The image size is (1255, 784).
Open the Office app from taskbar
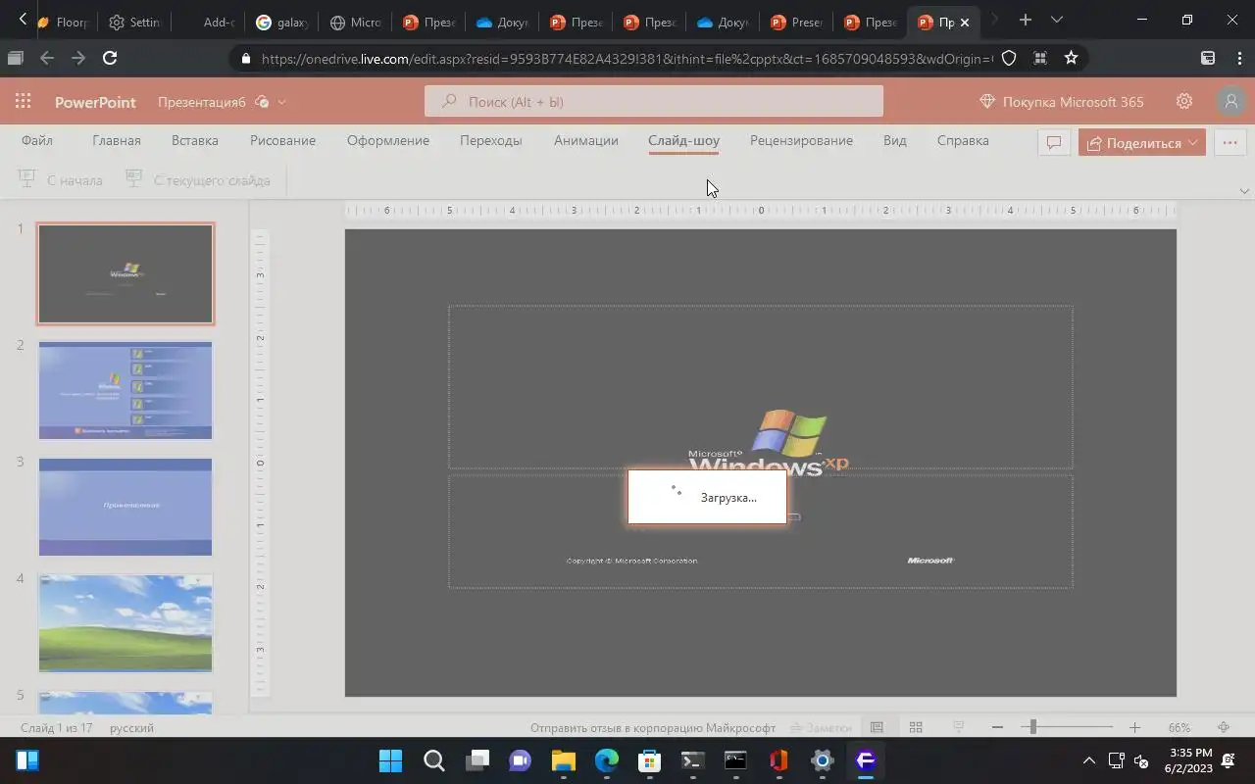[778, 760]
